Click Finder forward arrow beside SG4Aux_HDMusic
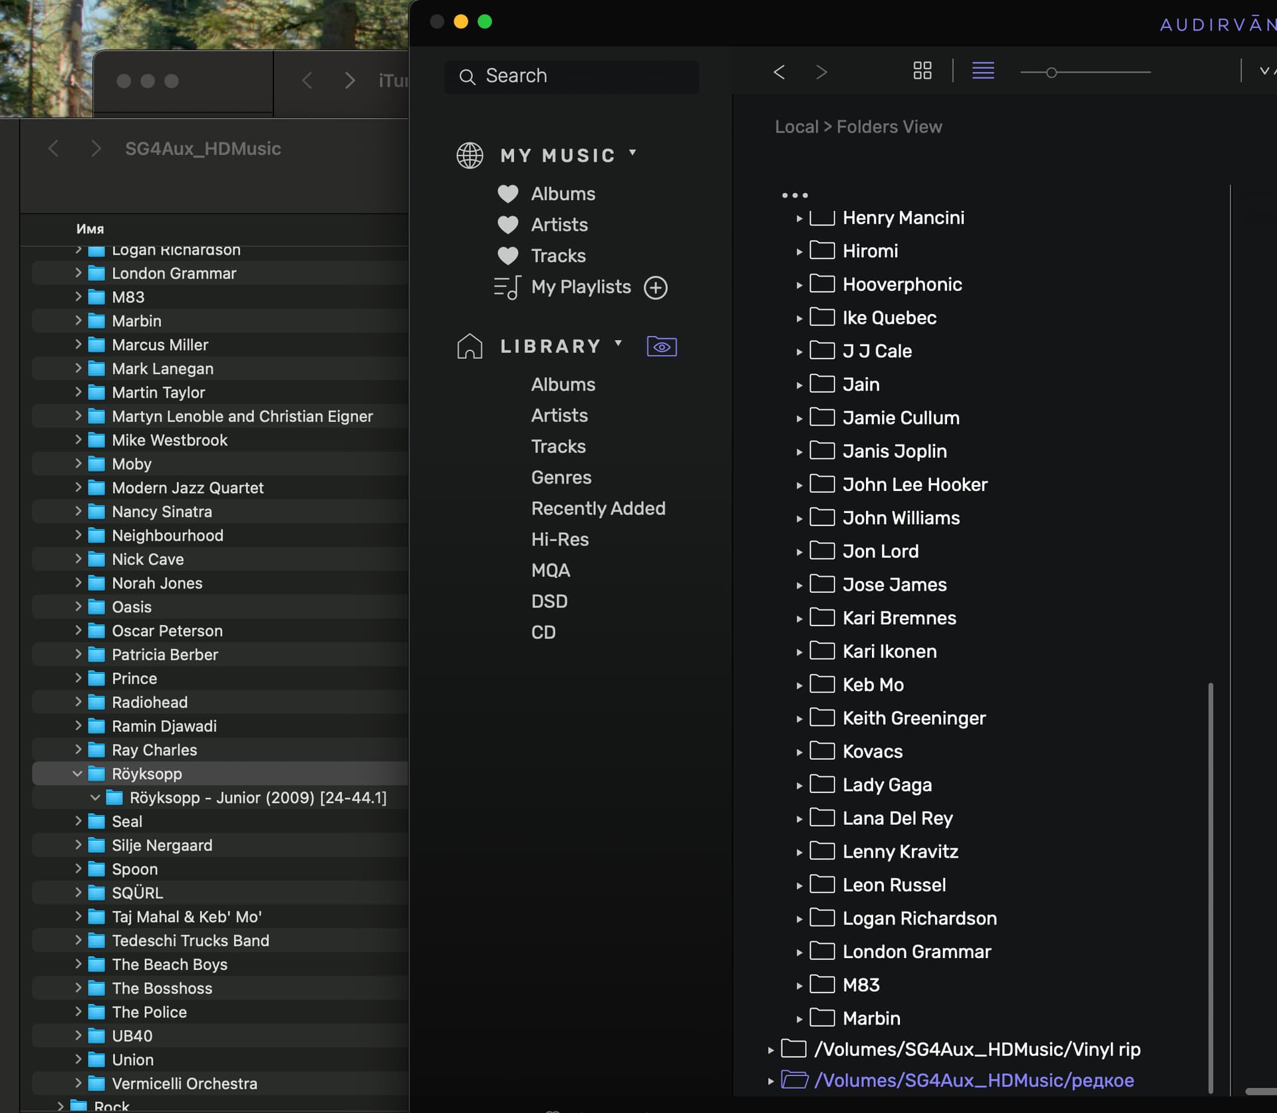The image size is (1277, 1113). click(x=96, y=148)
